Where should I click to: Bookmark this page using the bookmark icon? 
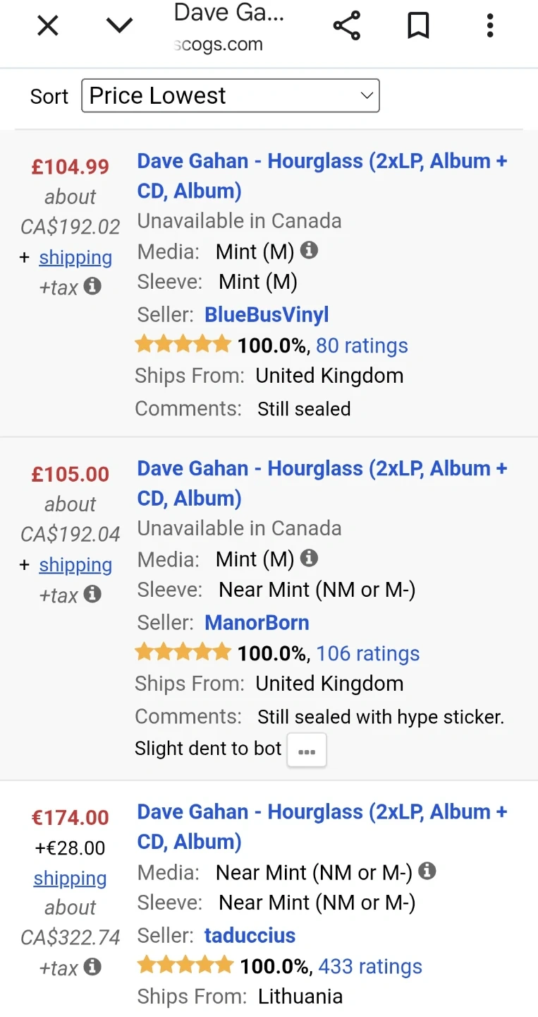[x=418, y=27]
